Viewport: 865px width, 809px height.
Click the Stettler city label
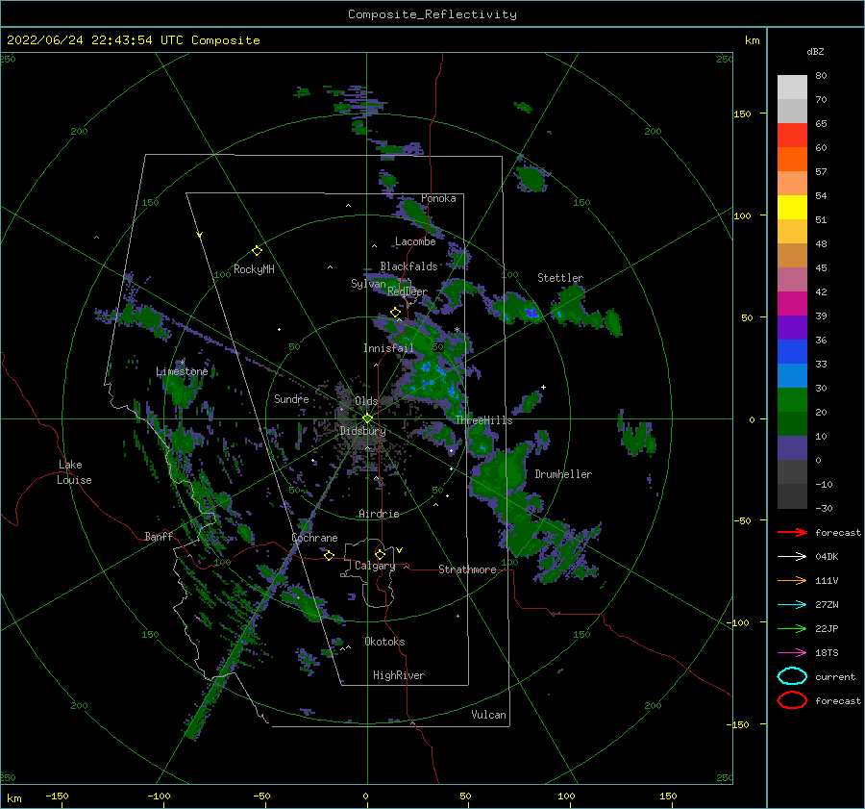pos(560,278)
